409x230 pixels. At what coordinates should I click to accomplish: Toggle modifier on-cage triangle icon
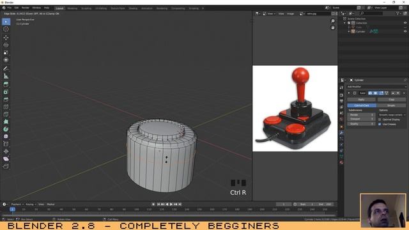point(387,93)
